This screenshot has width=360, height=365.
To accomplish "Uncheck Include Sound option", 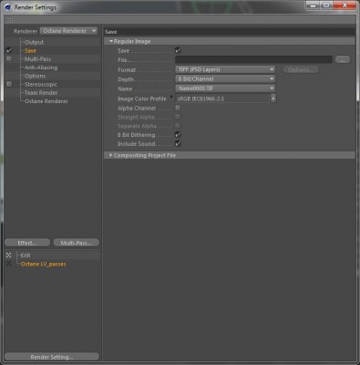I will pos(178,143).
